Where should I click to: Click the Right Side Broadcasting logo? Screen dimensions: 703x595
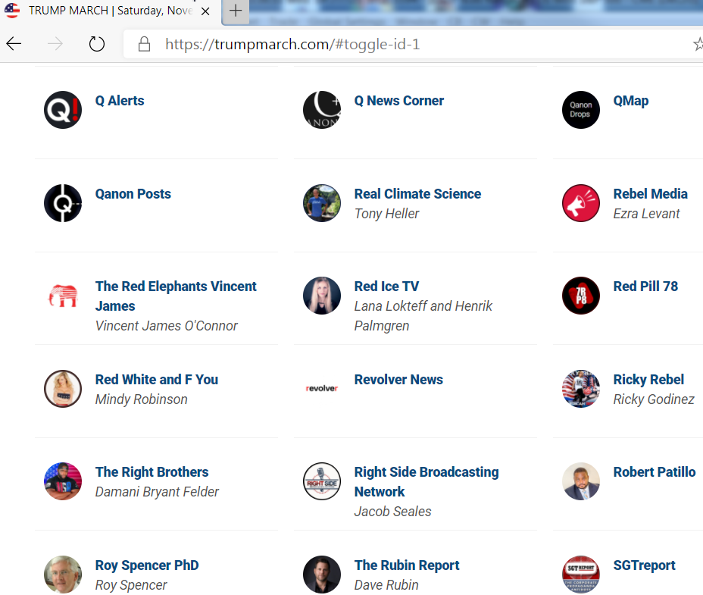click(x=322, y=481)
